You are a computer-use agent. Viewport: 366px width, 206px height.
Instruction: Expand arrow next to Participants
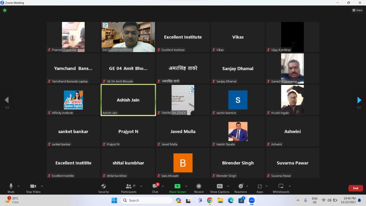click(x=141, y=186)
